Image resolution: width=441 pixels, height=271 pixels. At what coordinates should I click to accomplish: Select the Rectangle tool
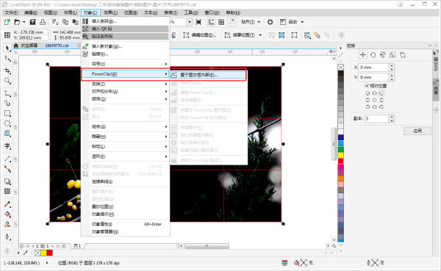point(7,114)
